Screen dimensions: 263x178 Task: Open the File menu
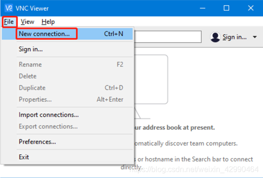coord(9,22)
